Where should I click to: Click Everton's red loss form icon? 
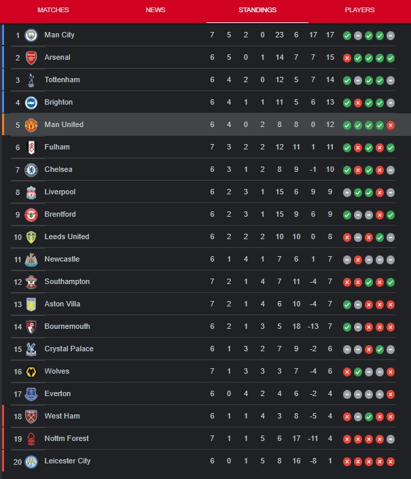pos(391,394)
